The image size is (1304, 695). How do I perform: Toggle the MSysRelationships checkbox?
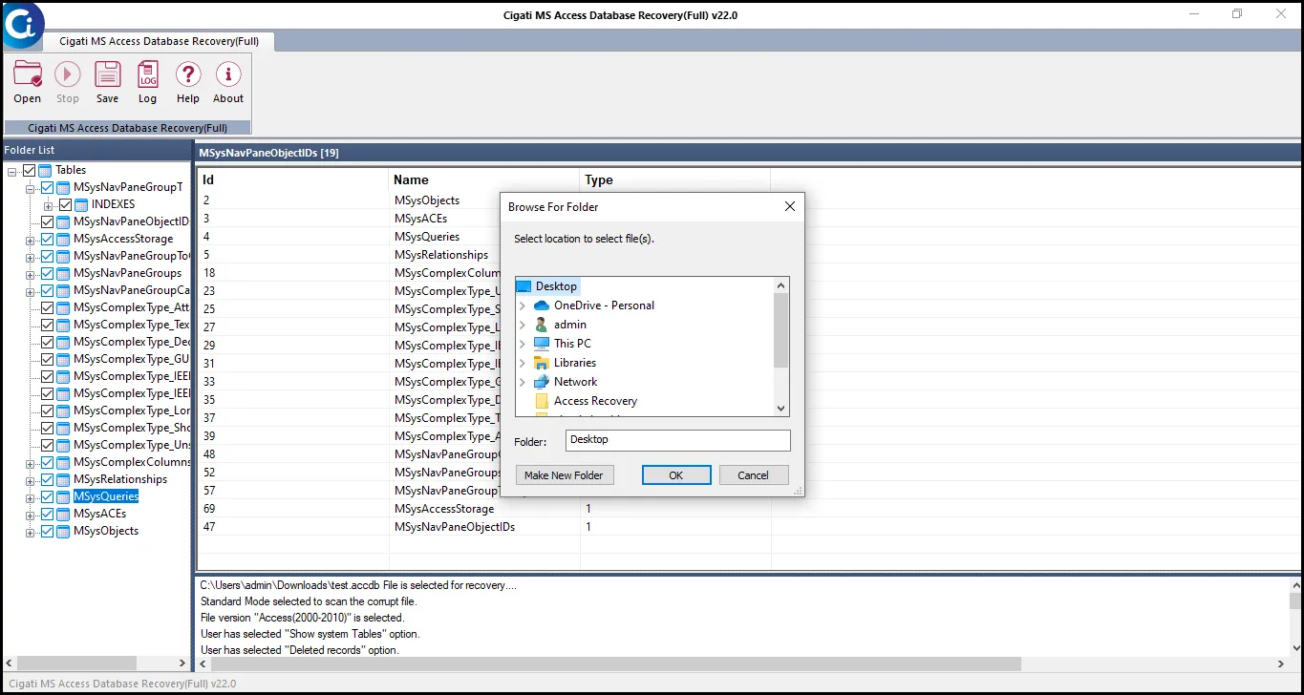[x=47, y=479]
